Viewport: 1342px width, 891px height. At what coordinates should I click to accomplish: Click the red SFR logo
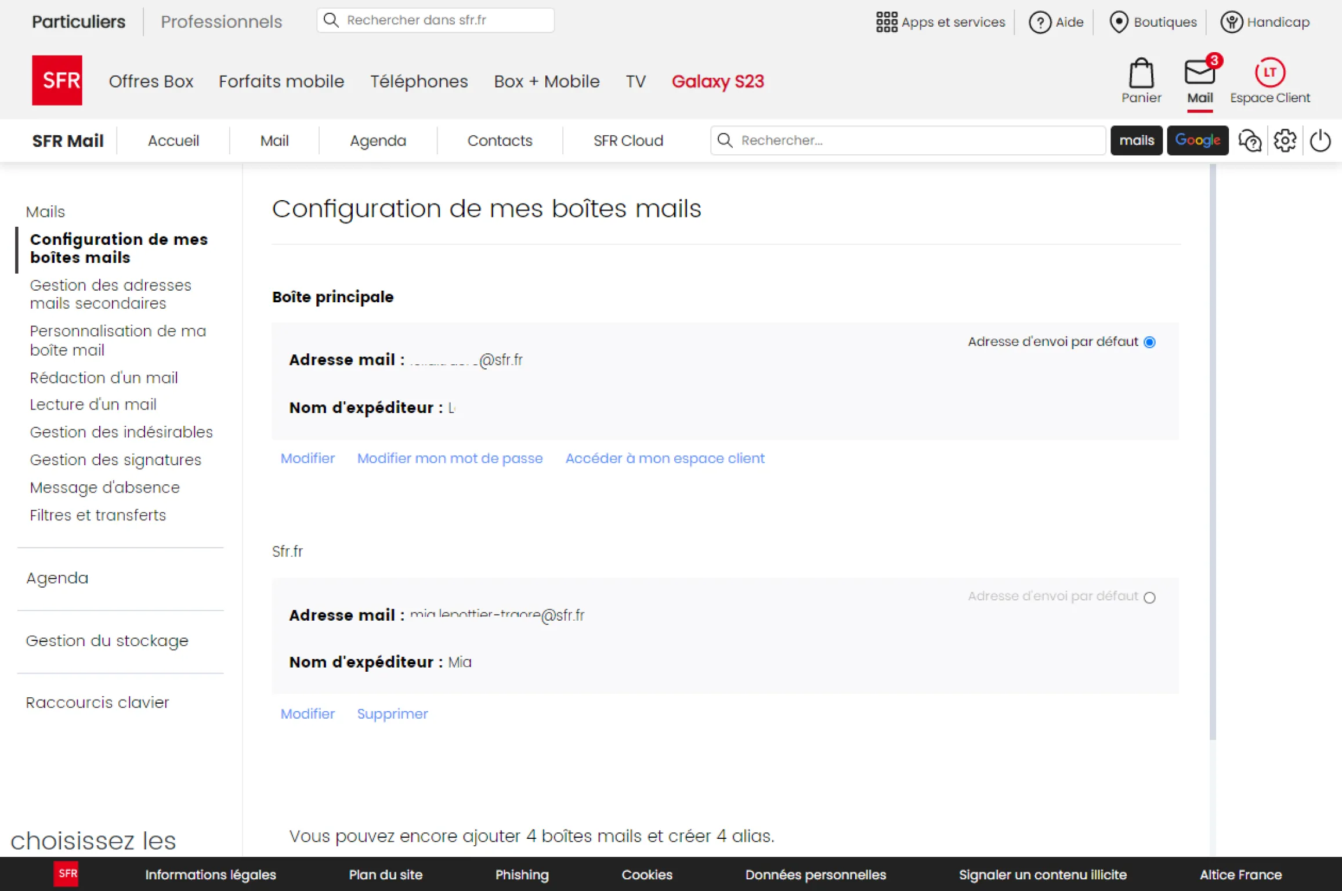point(57,80)
